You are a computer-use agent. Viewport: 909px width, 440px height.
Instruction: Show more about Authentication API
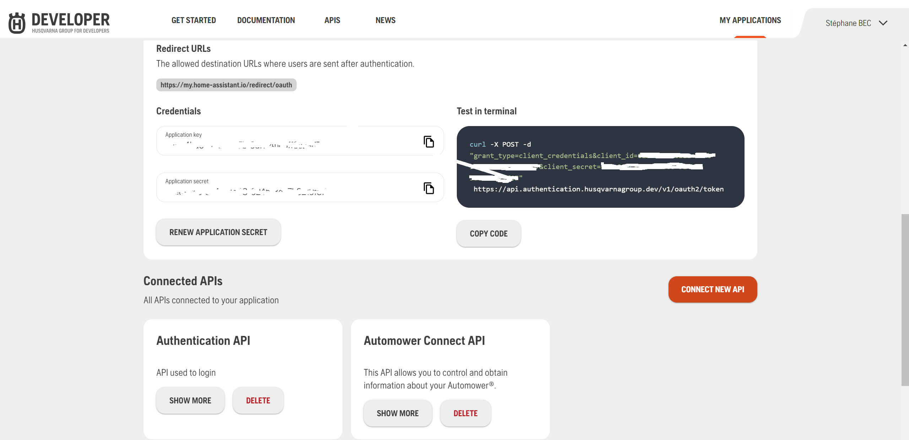coord(190,401)
